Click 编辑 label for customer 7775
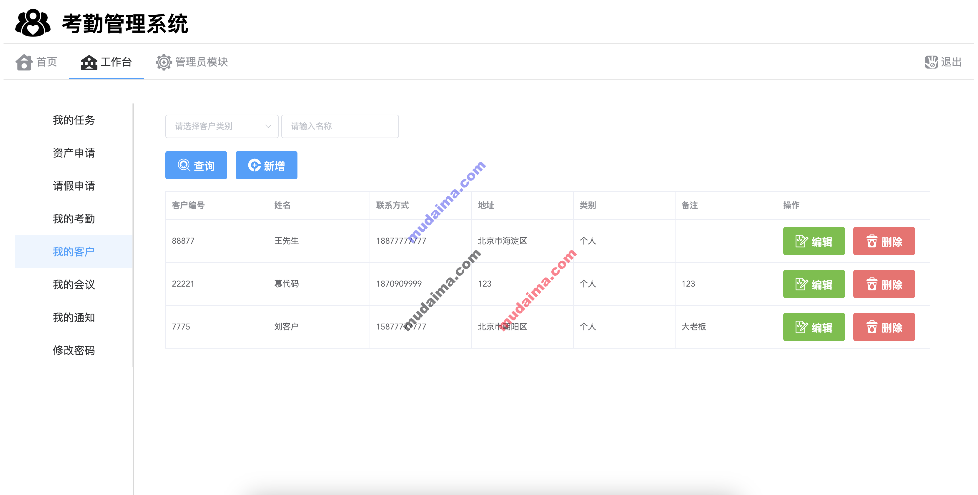The image size is (978, 495). click(x=822, y=327)
